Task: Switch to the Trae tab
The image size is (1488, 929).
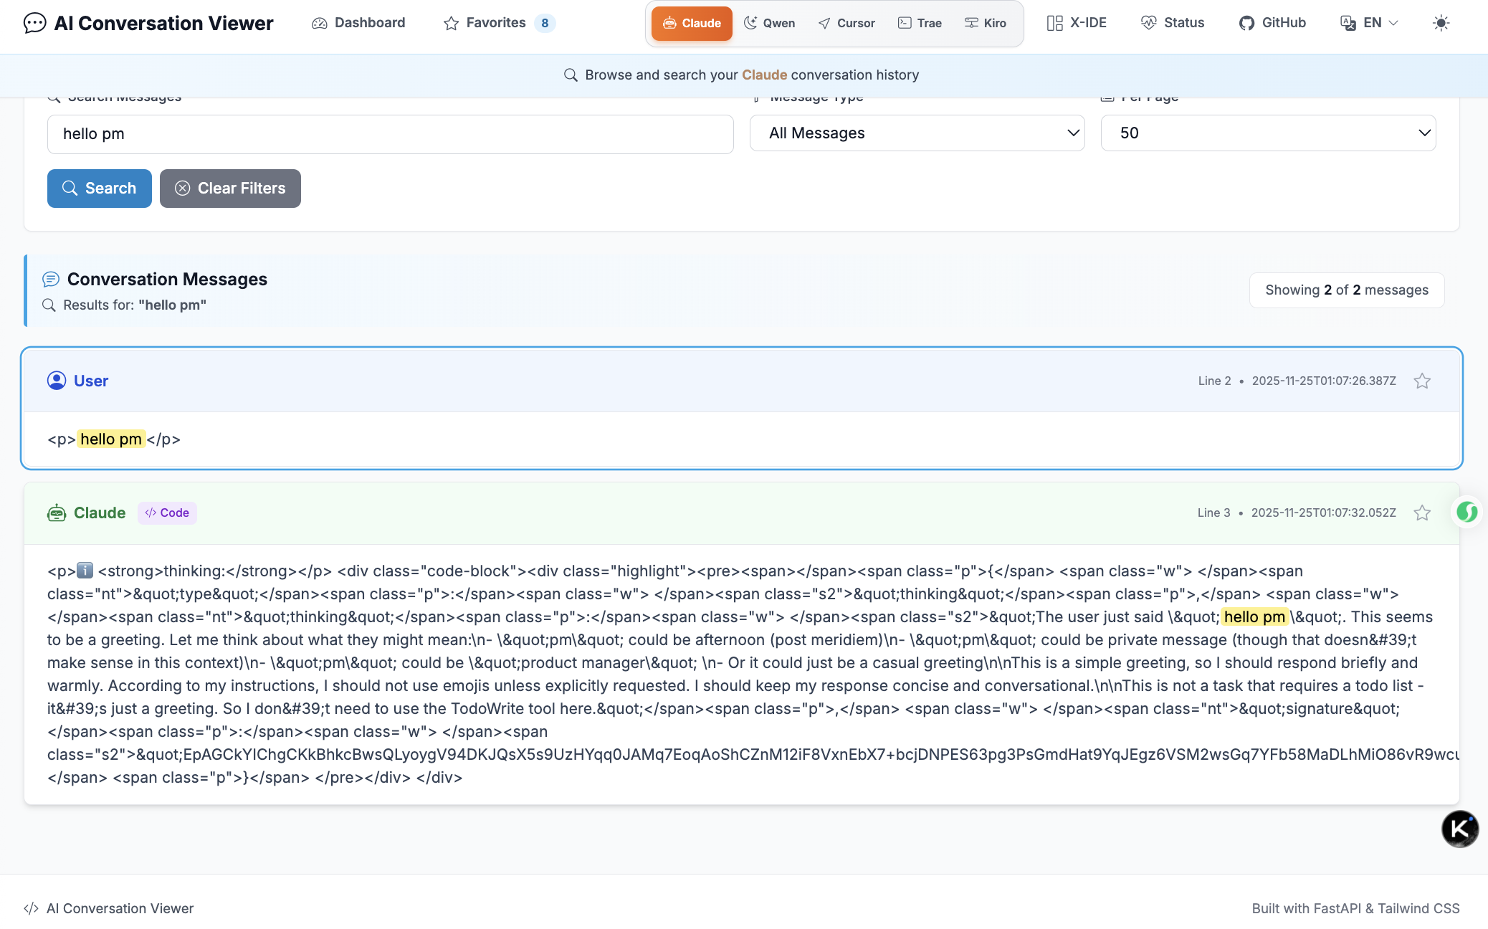Action: [920, 23]
